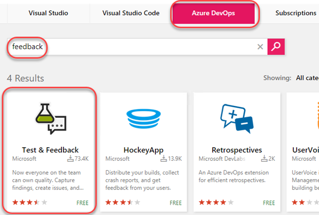This screenshot has height=215, width=319.
Task: Switch to the Visual Studio tab
Action: pyautogui.click(x=48, y=13)
